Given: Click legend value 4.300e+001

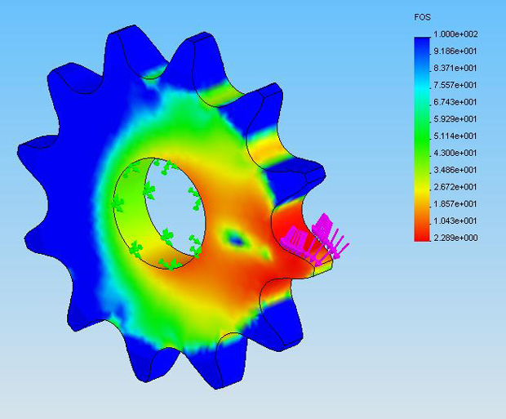Looking at the screenshot, I should coord(455,153).
